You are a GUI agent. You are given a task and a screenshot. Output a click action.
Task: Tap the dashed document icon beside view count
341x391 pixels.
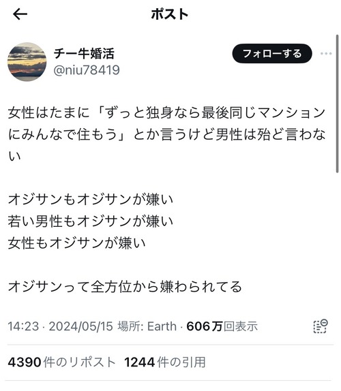(x=321, y=326)
